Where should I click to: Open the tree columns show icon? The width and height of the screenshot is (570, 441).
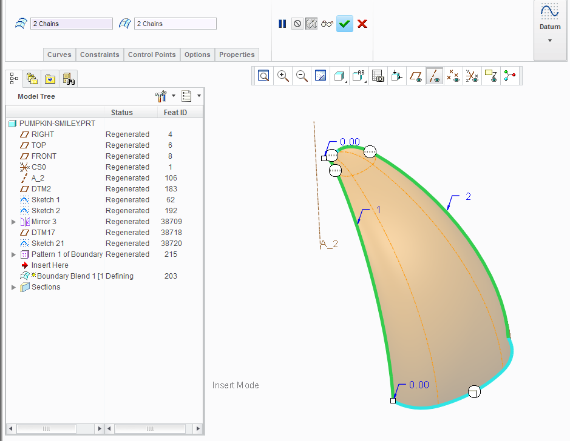coord(186,96)
